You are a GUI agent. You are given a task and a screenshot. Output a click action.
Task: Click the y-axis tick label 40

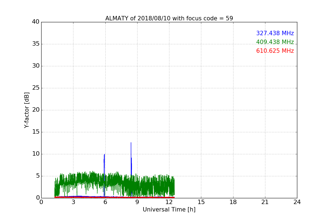pos(36,22)
